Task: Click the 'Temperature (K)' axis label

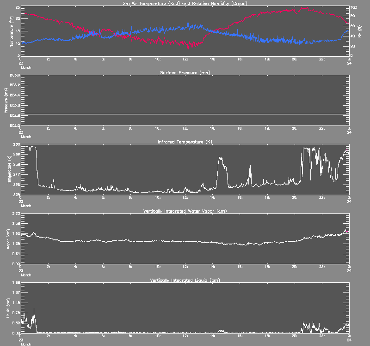Action: [x=9, y=169]
